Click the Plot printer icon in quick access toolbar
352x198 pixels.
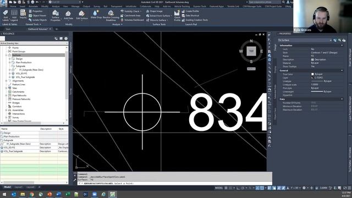pyautogui.click(x=32, y=2)
